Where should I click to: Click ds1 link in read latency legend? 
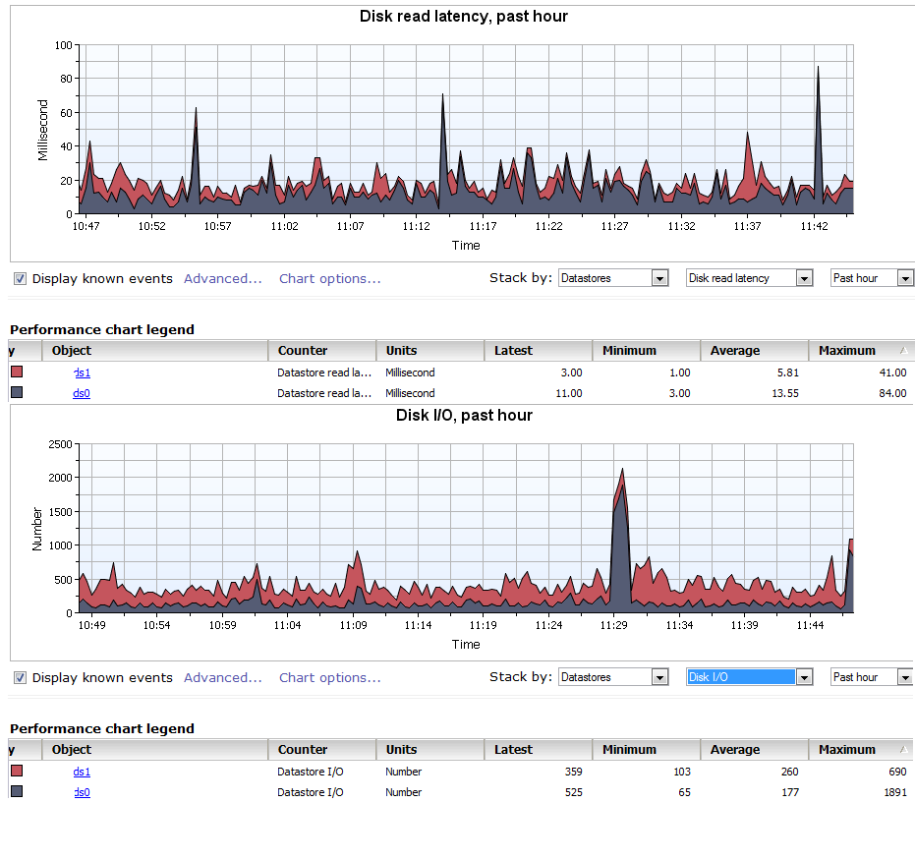pos(82,373)
